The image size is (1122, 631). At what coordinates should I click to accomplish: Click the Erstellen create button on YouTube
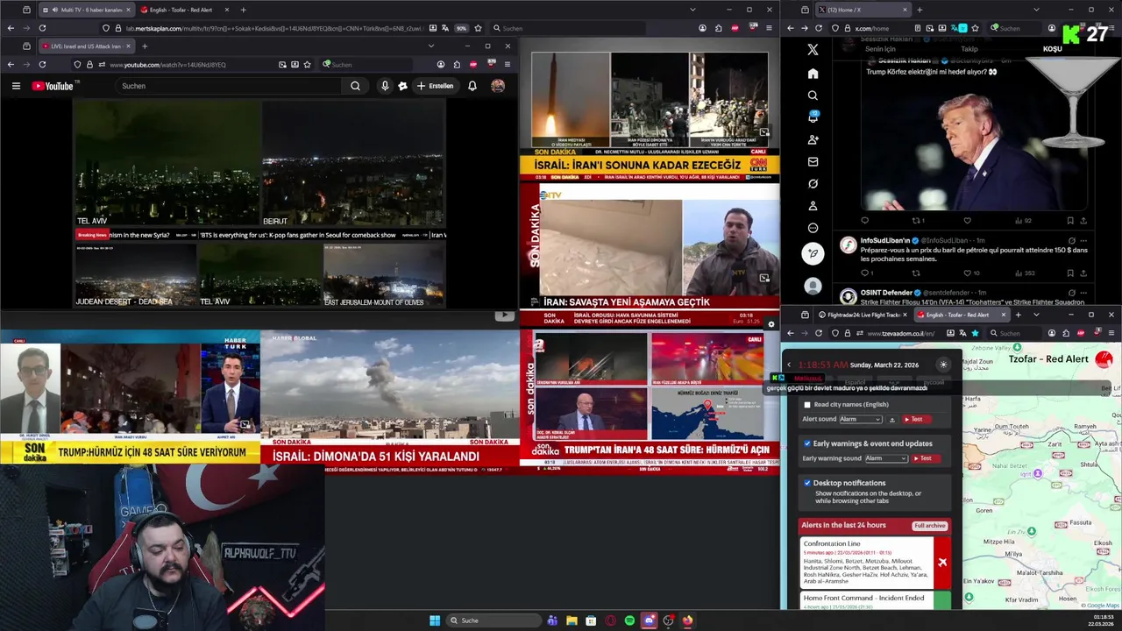tap(436, 86)
